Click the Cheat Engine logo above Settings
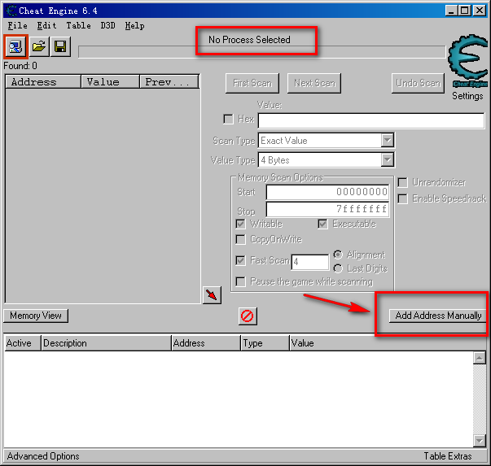491x466 pixels. [467, 61]
